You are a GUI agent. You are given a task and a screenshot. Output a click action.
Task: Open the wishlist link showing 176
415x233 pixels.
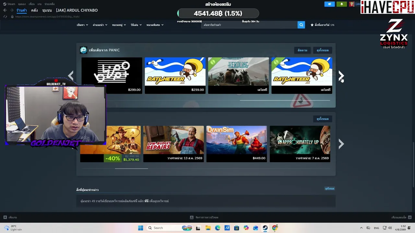coord(322,25)
